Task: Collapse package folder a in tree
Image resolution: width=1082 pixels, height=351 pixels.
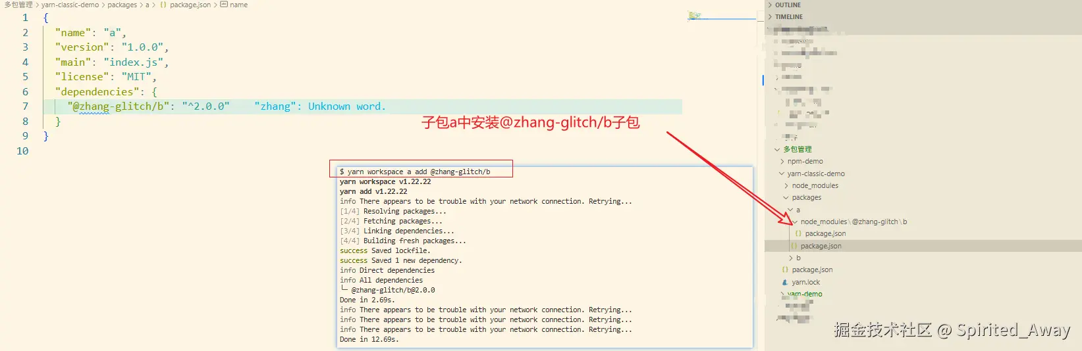Action: [790, 210]
